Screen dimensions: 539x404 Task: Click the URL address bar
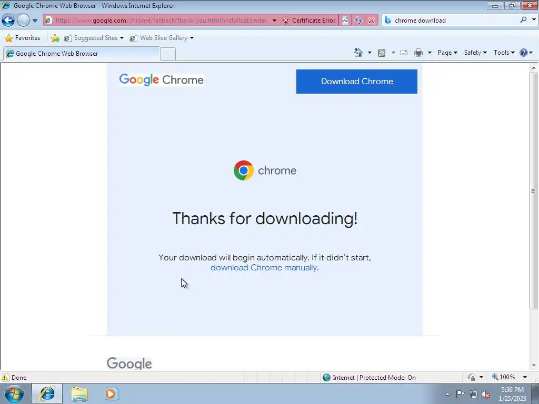coord(162,21)
